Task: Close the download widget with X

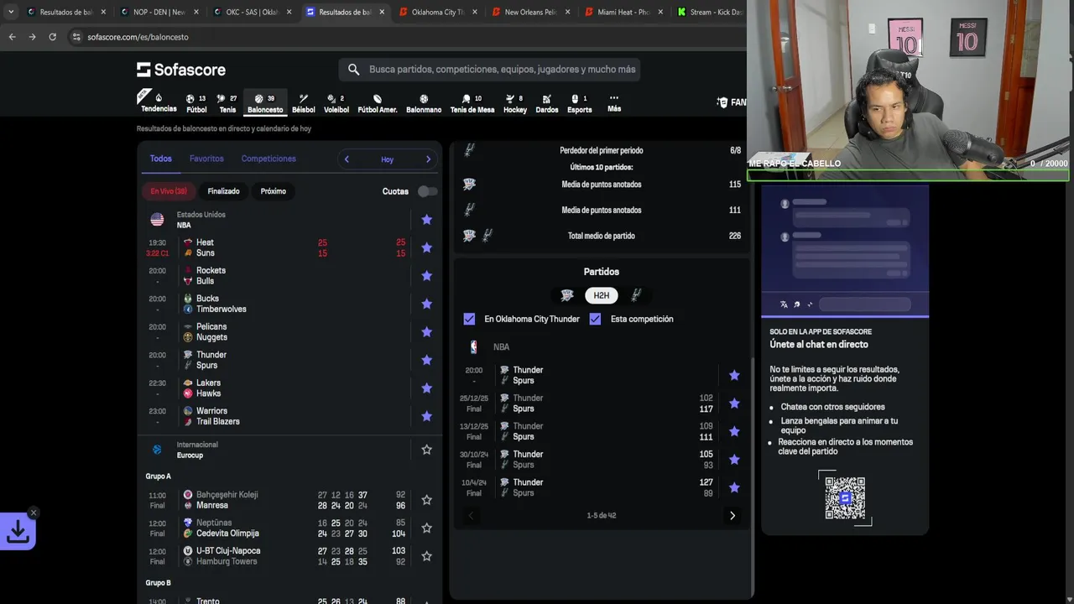Action: 34,513
